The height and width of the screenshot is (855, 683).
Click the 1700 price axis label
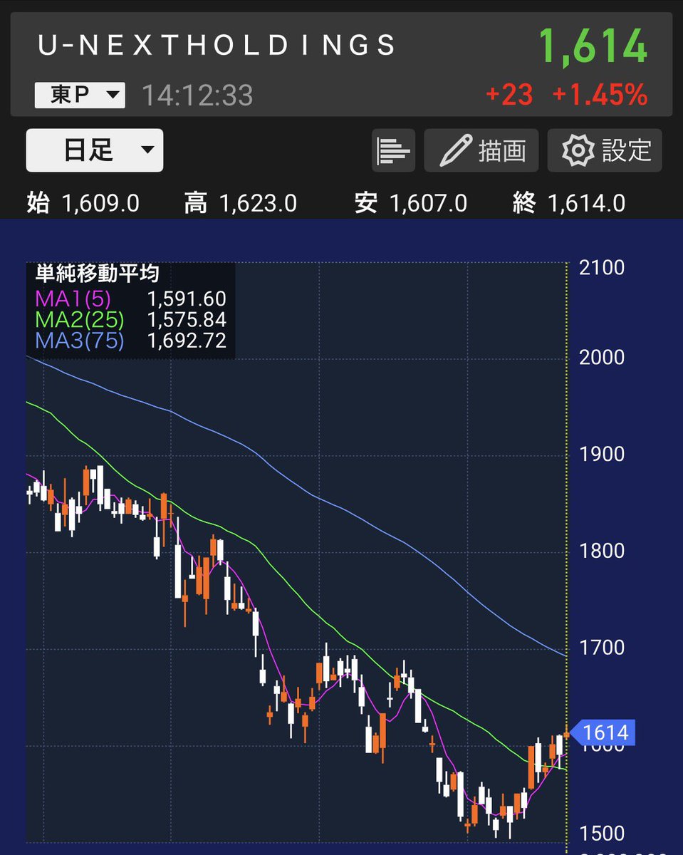coord(602,648)
